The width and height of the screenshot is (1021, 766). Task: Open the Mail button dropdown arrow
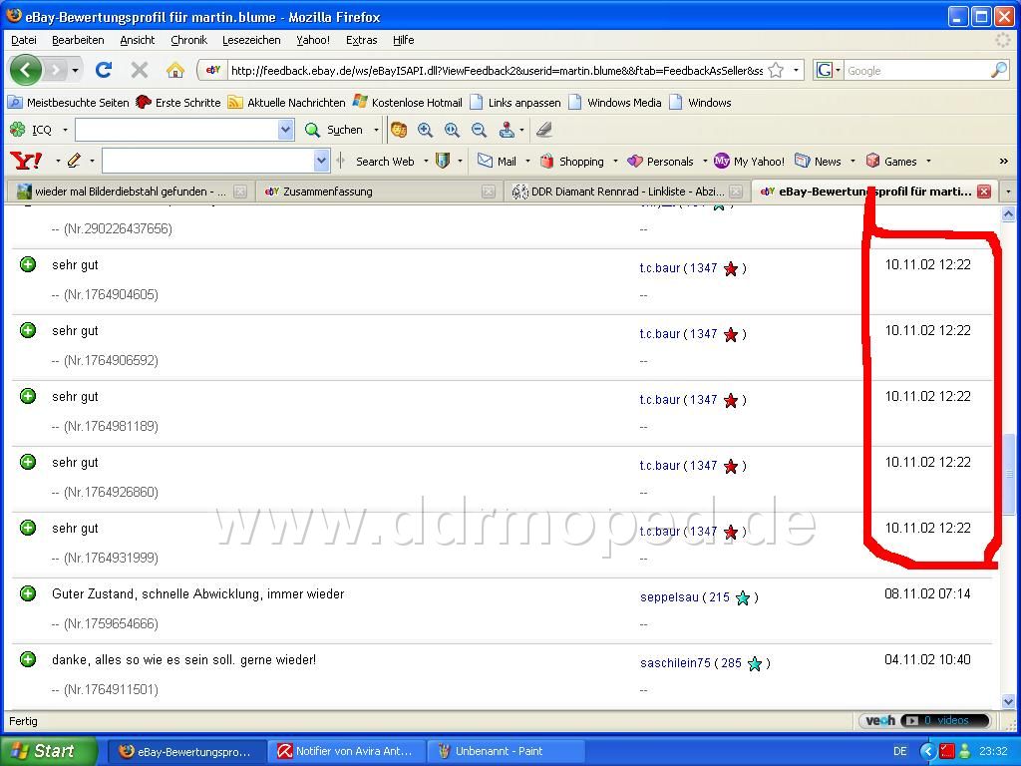[527, 161]
